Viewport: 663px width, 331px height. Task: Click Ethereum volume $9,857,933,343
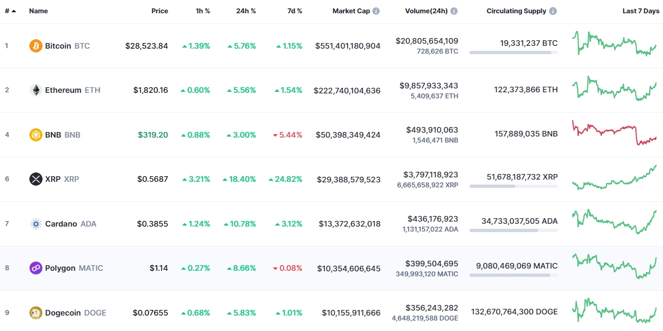click(429, 86)
